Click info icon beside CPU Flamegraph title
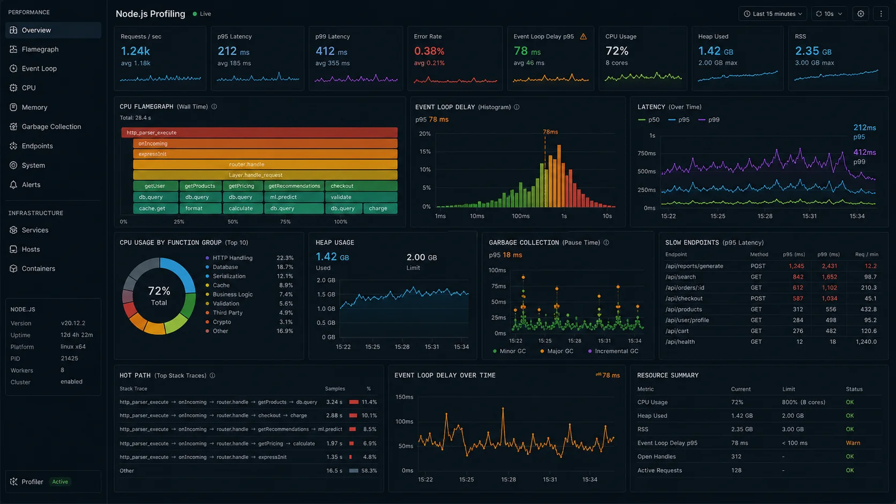Viewport: 896px width, 504px height. [214, 107]
